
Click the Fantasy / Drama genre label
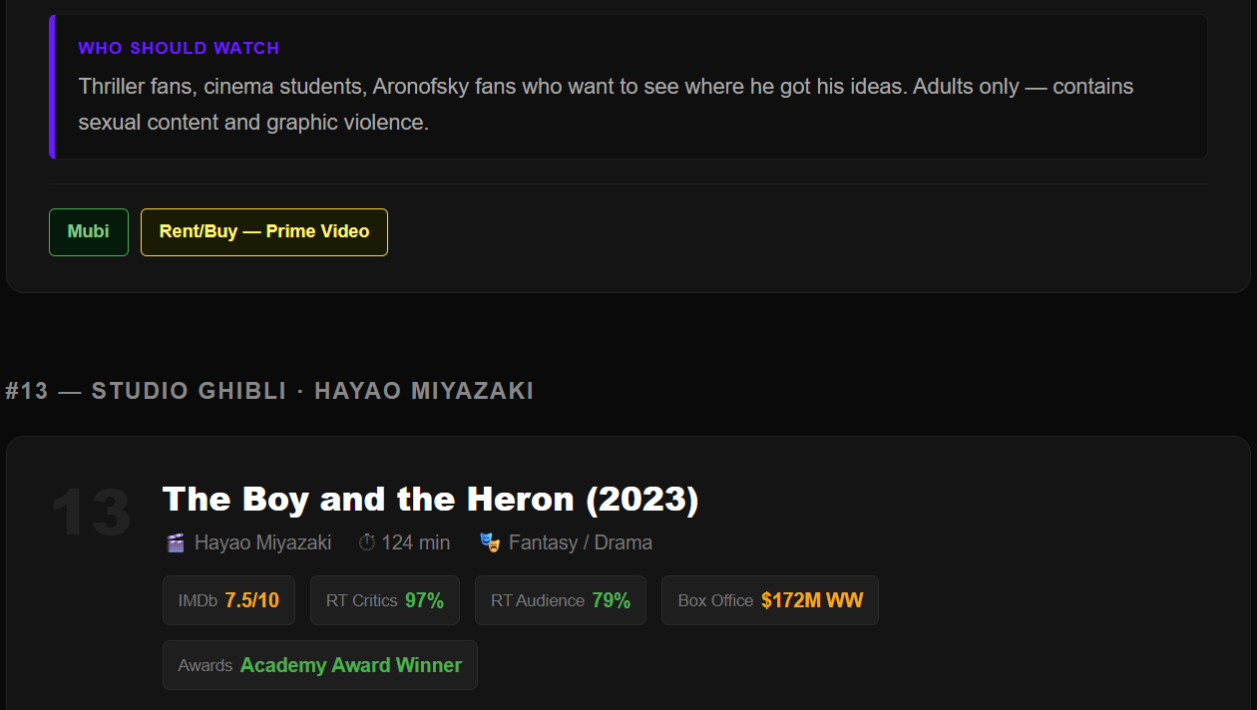click(x=581, y=542)
